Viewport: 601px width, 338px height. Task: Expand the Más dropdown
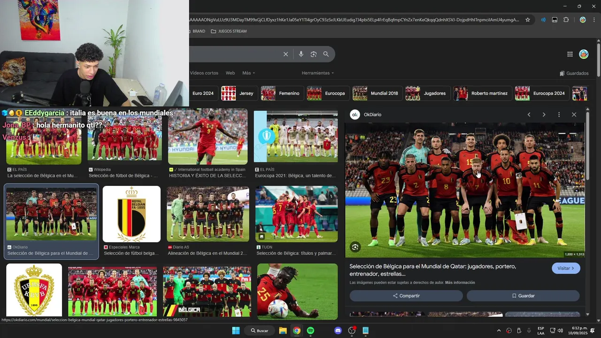click(x=248, y=73)
